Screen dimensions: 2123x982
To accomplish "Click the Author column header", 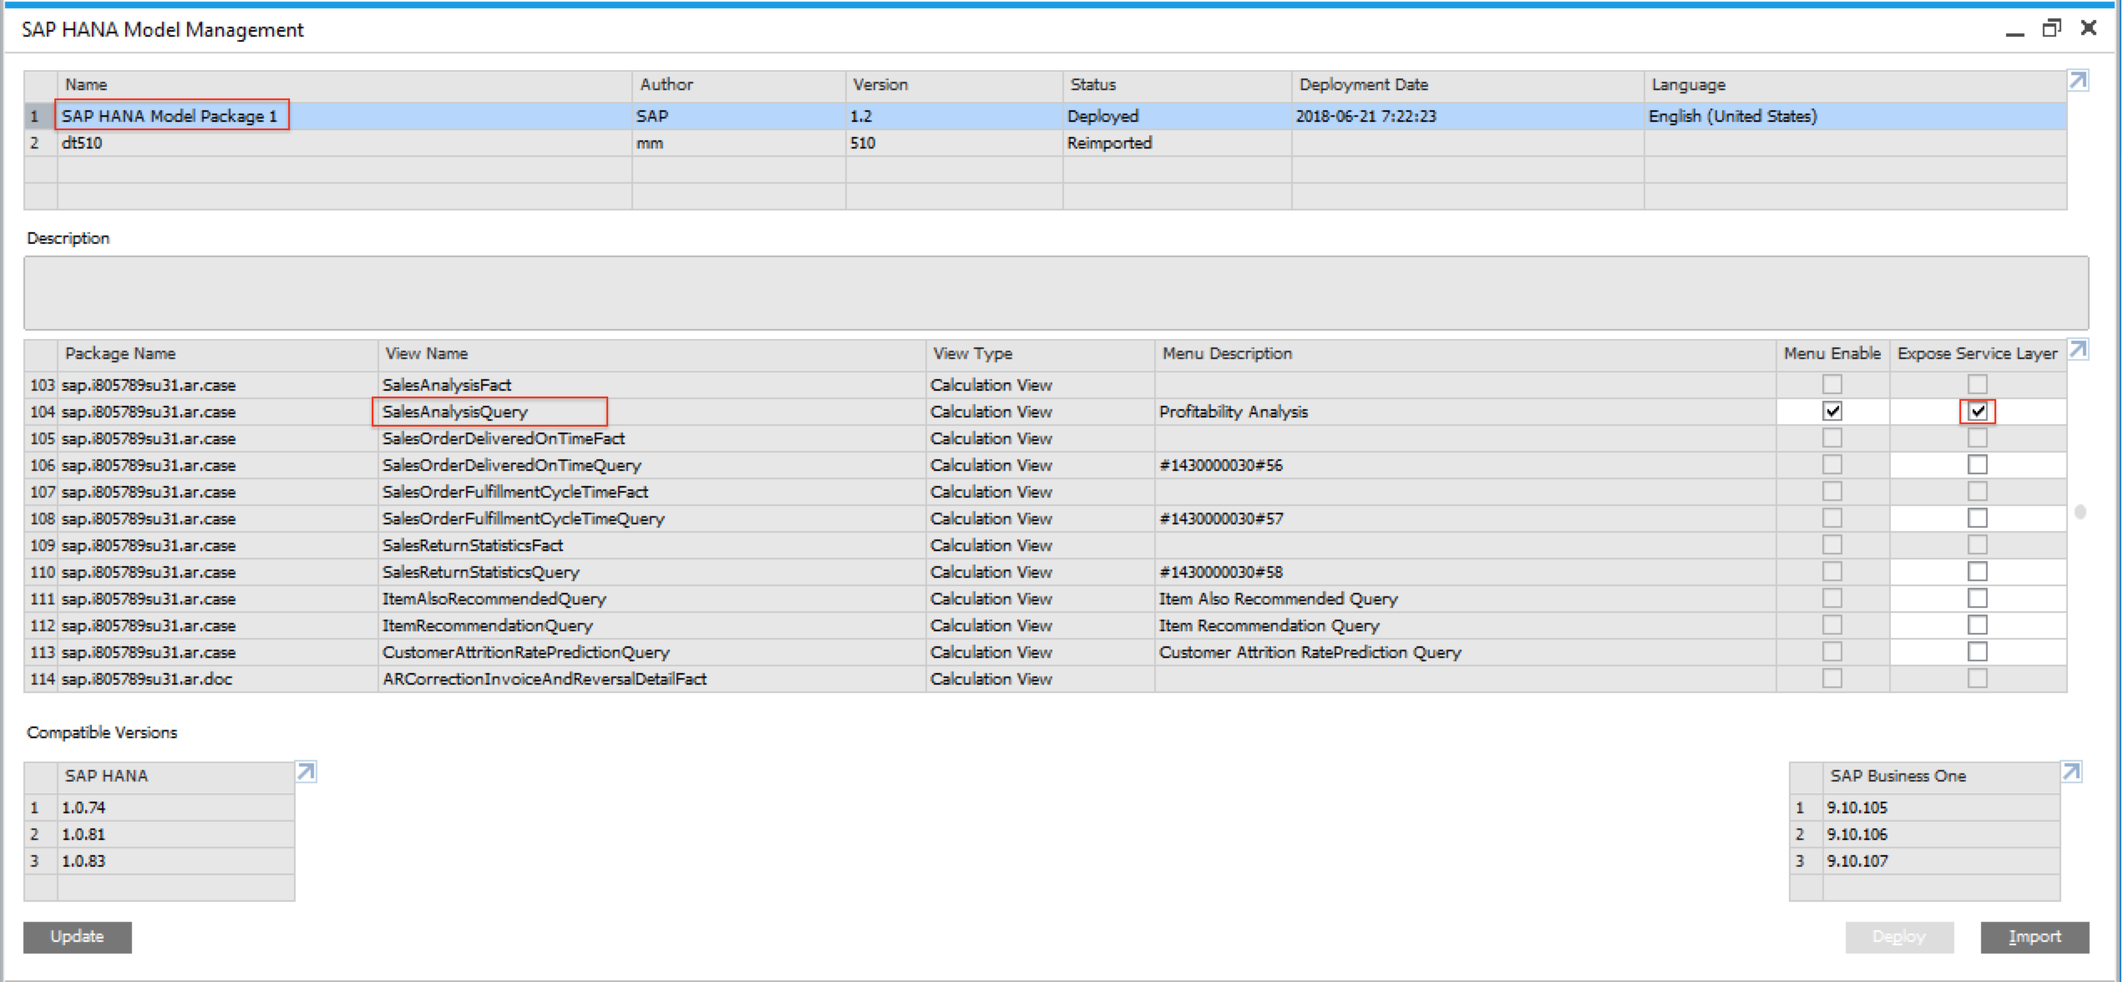I will tap(739, 85).
